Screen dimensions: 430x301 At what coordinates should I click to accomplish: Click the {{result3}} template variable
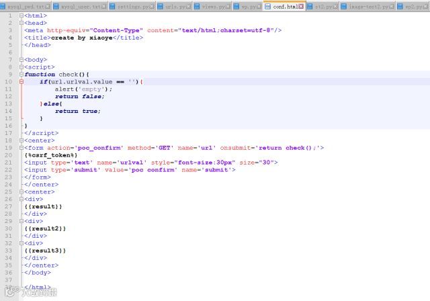45,251
